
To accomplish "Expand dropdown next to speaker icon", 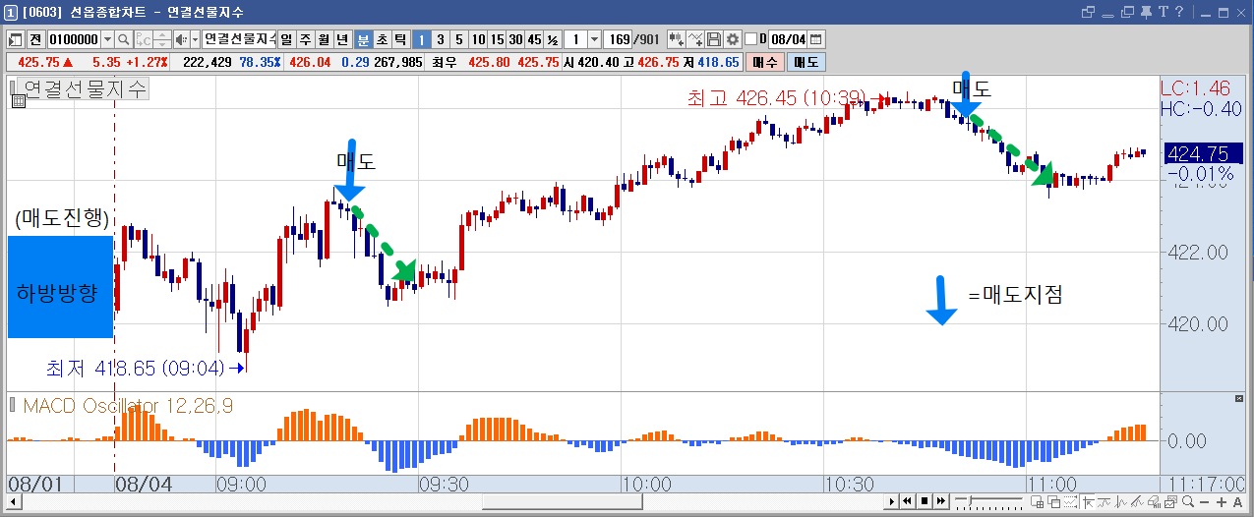I will tap(196, 39).
